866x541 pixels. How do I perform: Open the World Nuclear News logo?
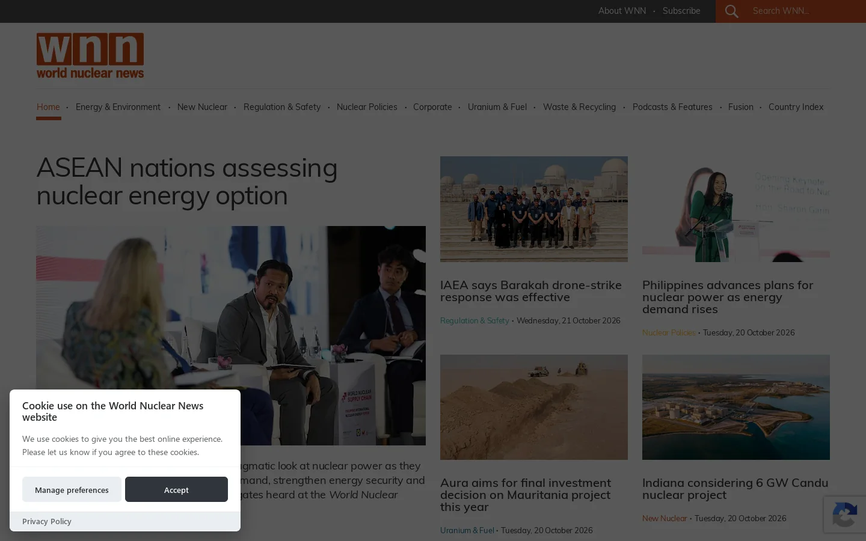point(90,55)
